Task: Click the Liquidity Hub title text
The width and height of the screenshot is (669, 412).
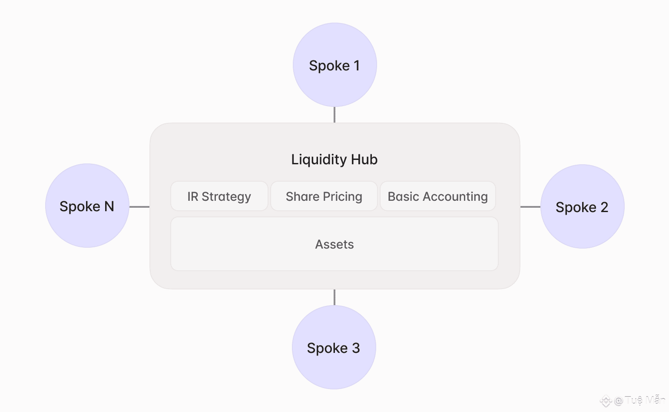Action: pos(334,159)
